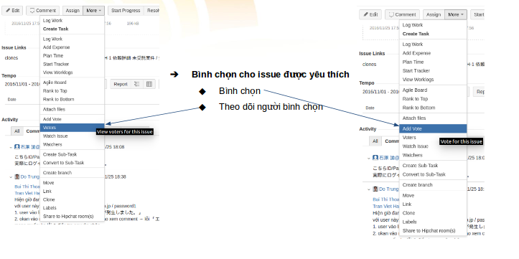Image resolution: width=519 pixels, height=259 pixels.
Task: Open Bui Thi Thoa link in left screenshot
Action: [x=27, y=187]
